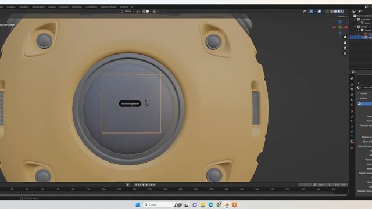Open the Render properties tab

[352, 84]
